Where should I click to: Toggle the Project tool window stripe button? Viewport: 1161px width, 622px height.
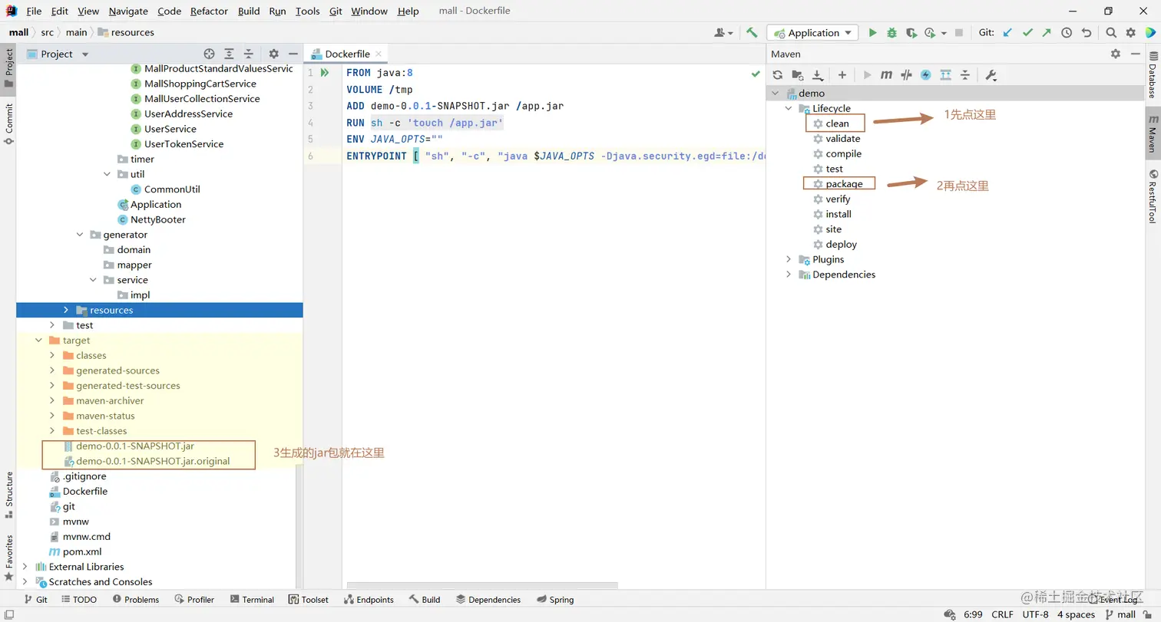click(8, 67)
